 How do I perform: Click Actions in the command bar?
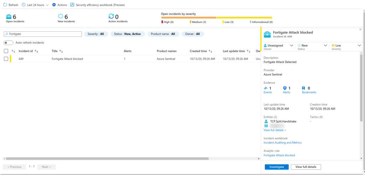point(60,5)
